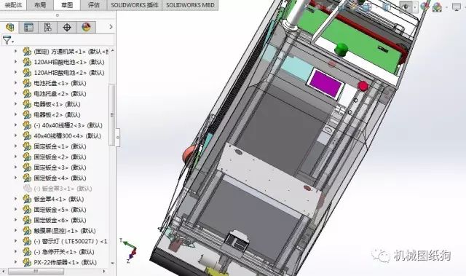Click the purple touchscreen face in model

325,83
